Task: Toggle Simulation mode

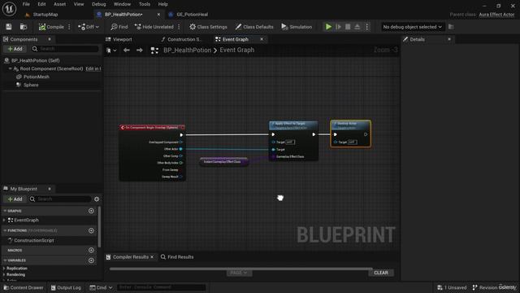Action: point(297,27)
